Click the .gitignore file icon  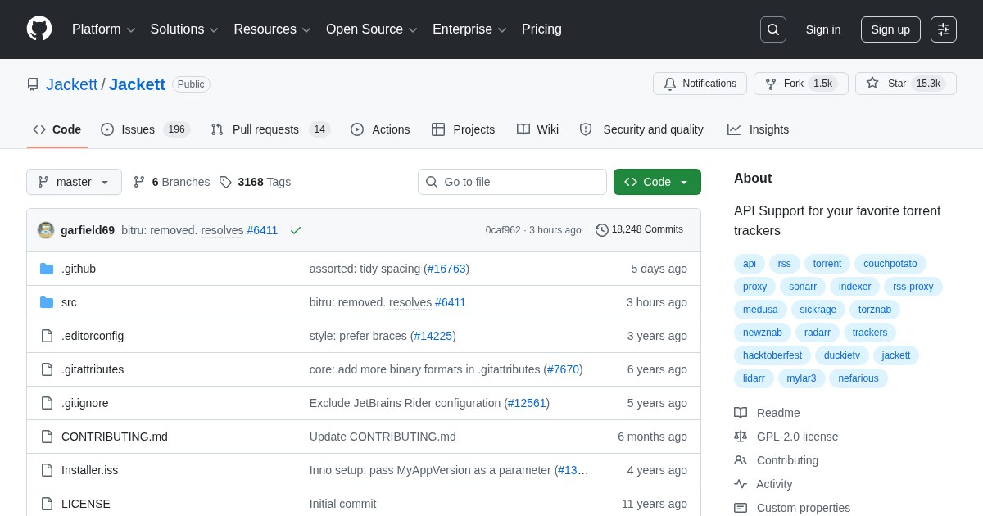coord(47,403)
